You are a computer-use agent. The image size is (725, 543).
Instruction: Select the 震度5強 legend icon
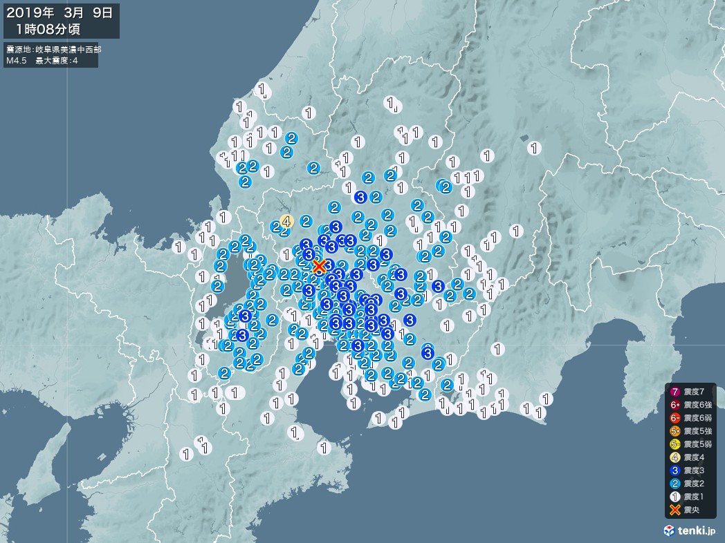click(x=675, y=431)
